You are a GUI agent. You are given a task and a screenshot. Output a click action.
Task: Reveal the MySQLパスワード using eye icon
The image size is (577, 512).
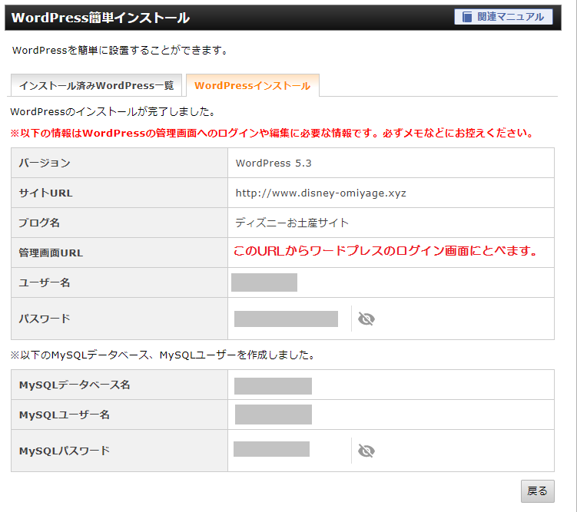(366, 451)
